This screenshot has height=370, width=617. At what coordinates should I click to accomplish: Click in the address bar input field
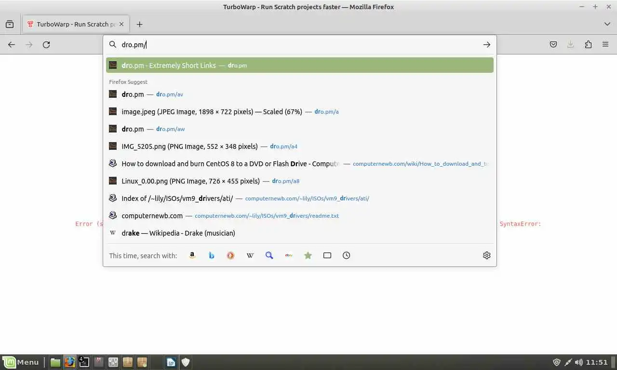pos(299,44)
